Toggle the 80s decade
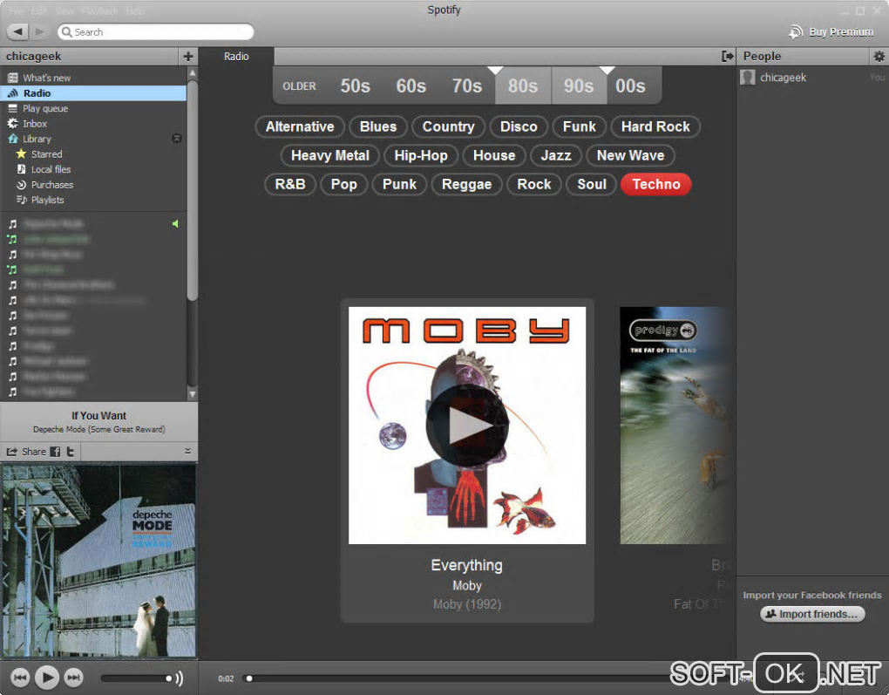The height and width of the screenshot is (695, 889). [523, 86]
